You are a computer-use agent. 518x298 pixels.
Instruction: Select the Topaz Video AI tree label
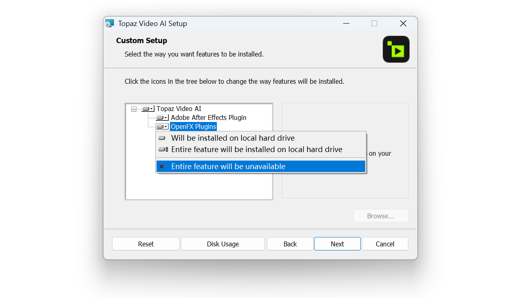click(x=179, y=109)
